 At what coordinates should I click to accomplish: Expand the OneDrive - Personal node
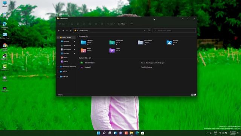pos(58,66)
